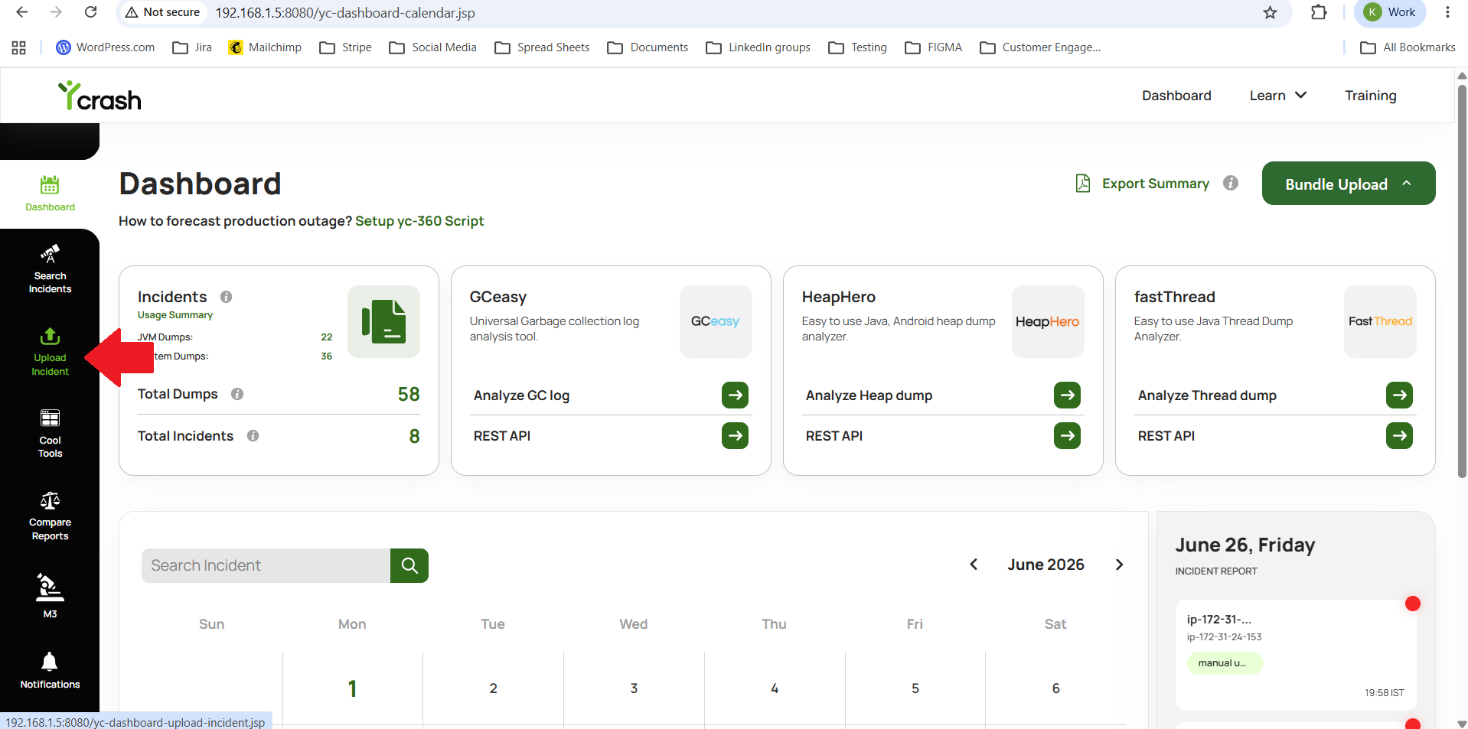
Task: Click the Search Incident input field
Action: 266,565
